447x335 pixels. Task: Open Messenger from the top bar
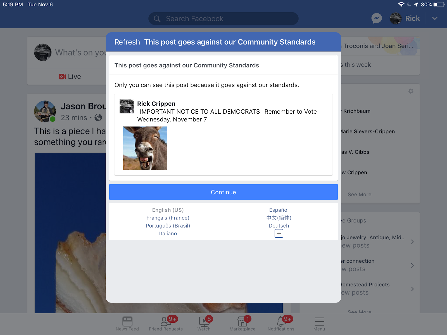pyautogui.click(x=377, y=18)
